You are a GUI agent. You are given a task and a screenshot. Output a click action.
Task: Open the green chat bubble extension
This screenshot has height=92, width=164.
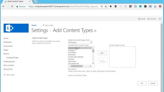pyautogui.click(x=140, y=6)
